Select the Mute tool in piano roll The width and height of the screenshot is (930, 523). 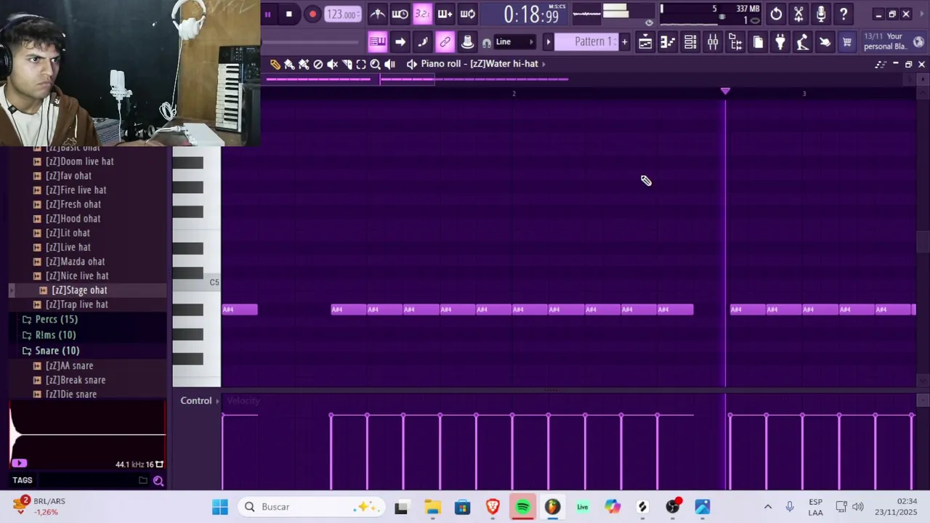tap(332, 64)
